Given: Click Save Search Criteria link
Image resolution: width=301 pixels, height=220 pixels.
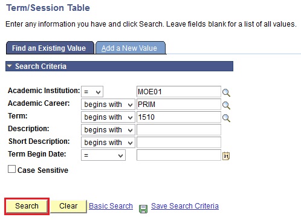Looking at the screenshot, I should pos(185,206).
